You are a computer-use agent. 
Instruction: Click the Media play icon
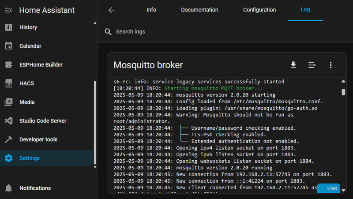(8, 102)
